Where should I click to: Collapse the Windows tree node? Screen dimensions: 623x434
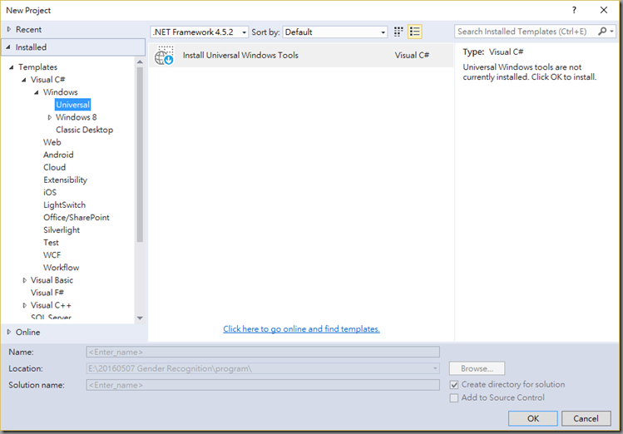coord(37,92)
